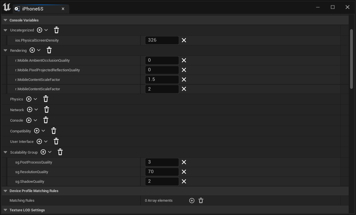The width and height of the screenshot is (356, 215).
Task: Open the Physics add-options dropdown arrow
Action: click(35, 99)
